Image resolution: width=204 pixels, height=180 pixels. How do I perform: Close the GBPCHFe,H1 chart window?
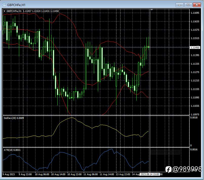tap(197, 5)
